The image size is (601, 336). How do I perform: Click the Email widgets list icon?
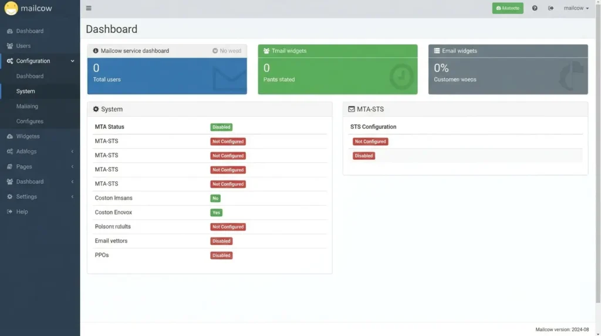437,51
